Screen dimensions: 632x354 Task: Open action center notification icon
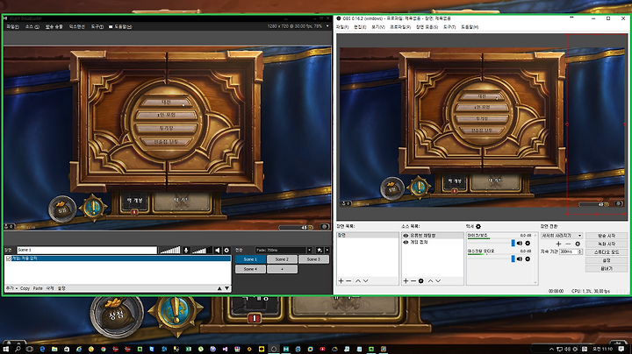621,349
